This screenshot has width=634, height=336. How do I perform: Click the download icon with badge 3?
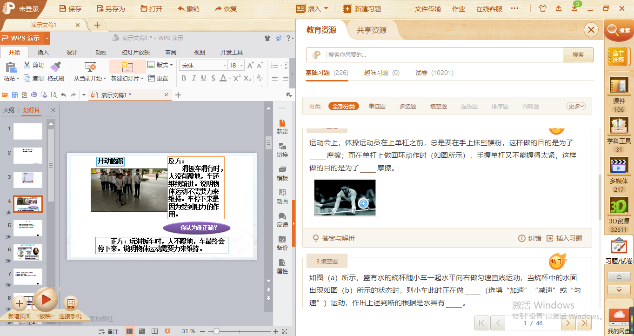(574, 8)
